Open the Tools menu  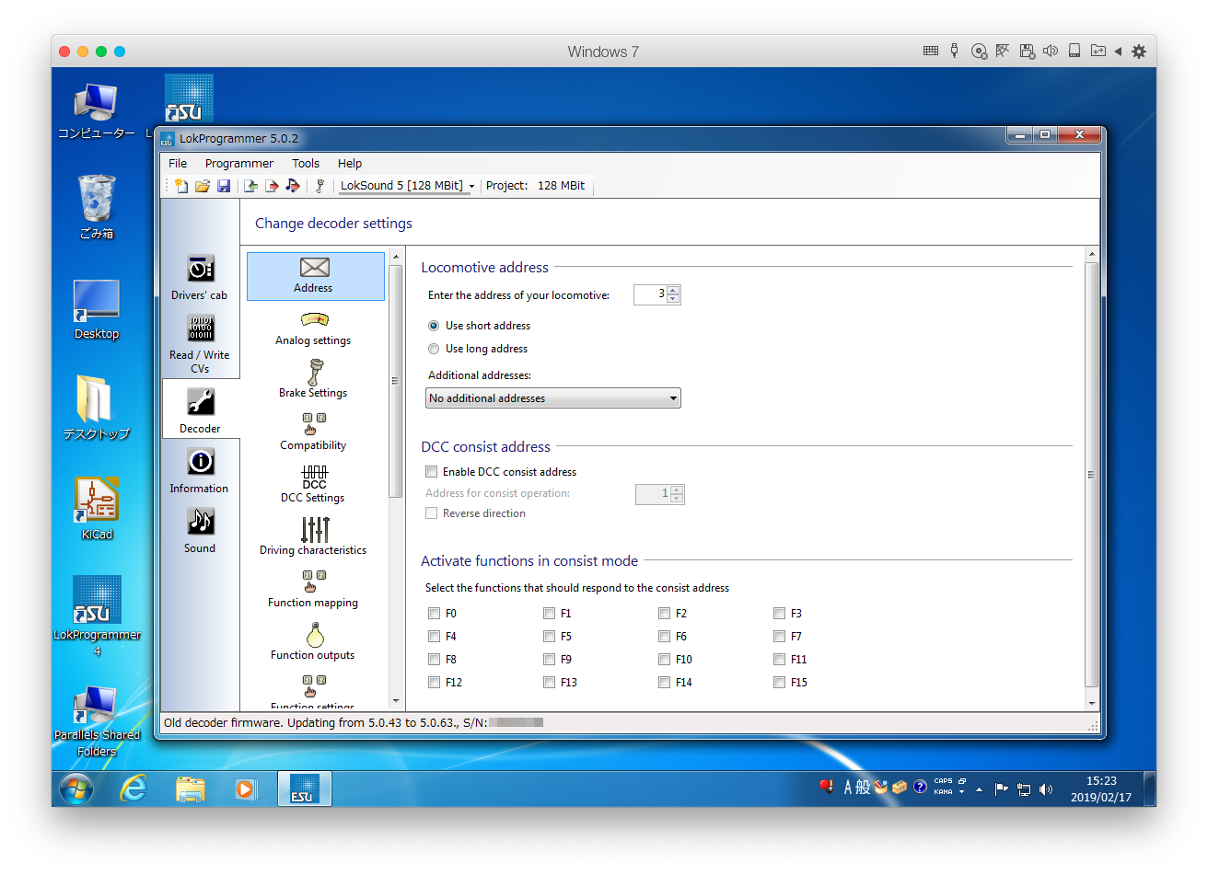(x=306, y=163)
